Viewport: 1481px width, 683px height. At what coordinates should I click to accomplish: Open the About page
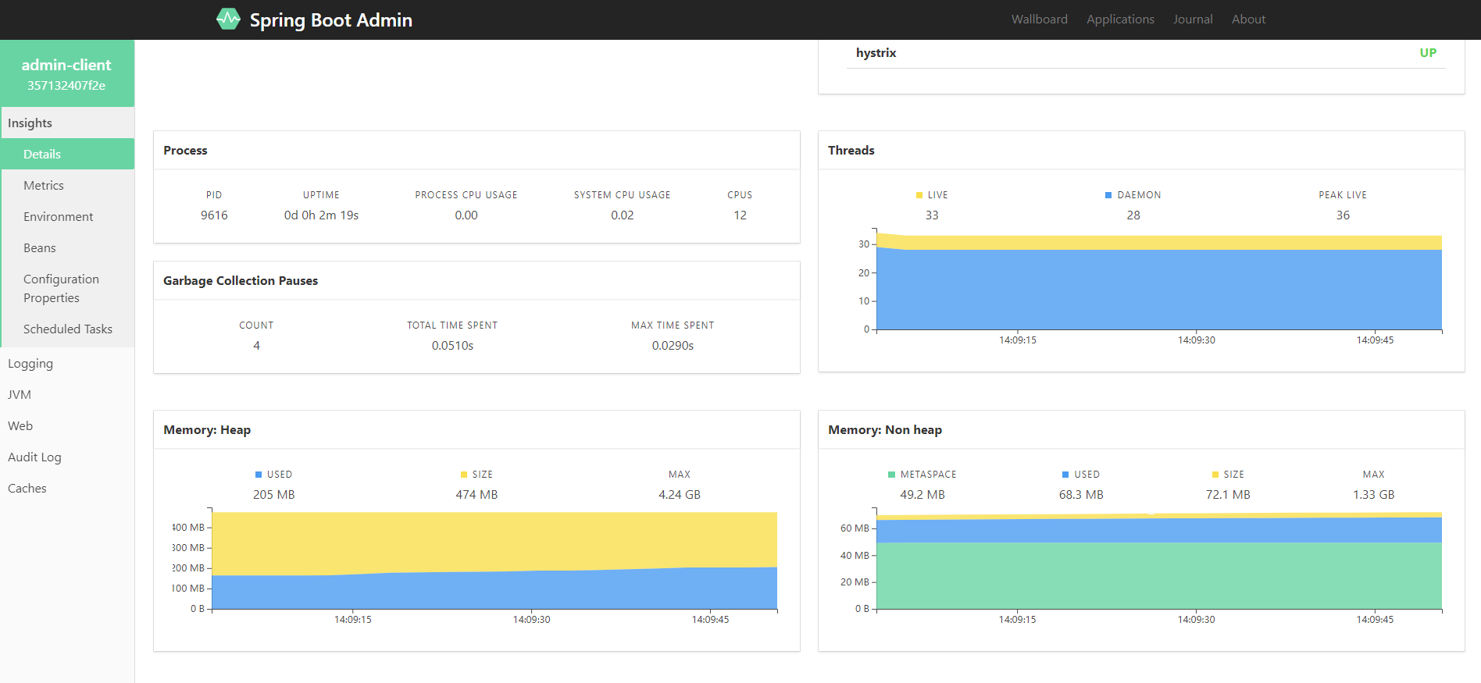click(1248, 20)
